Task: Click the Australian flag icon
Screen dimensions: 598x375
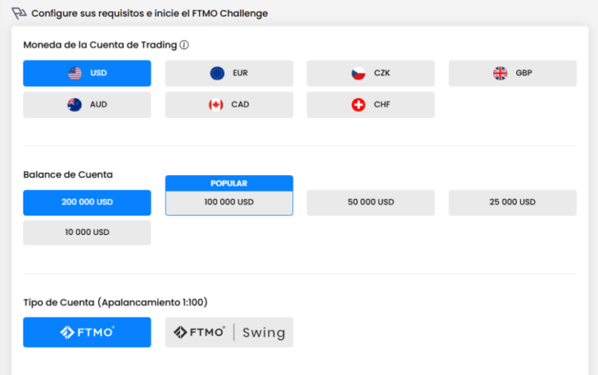Action: coord(75,104)
